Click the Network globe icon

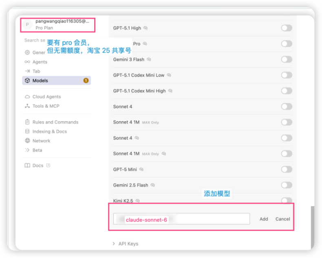coord(27,141)
